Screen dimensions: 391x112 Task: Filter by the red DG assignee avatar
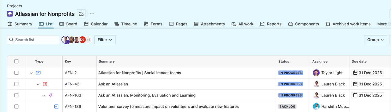[82, 40]
